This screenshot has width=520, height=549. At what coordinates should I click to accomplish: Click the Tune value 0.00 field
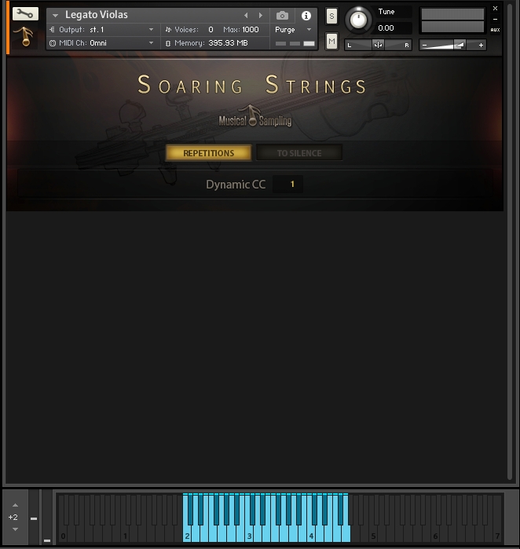(393, 28)
